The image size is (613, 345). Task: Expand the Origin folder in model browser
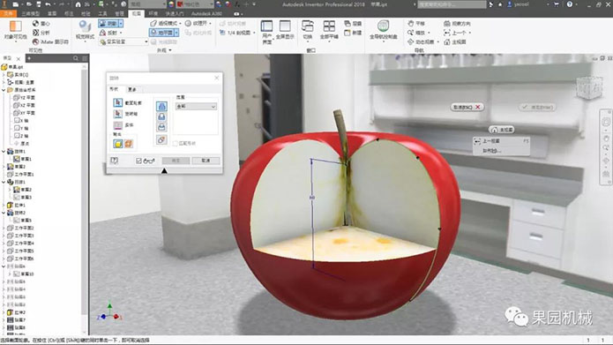(4, 90)
